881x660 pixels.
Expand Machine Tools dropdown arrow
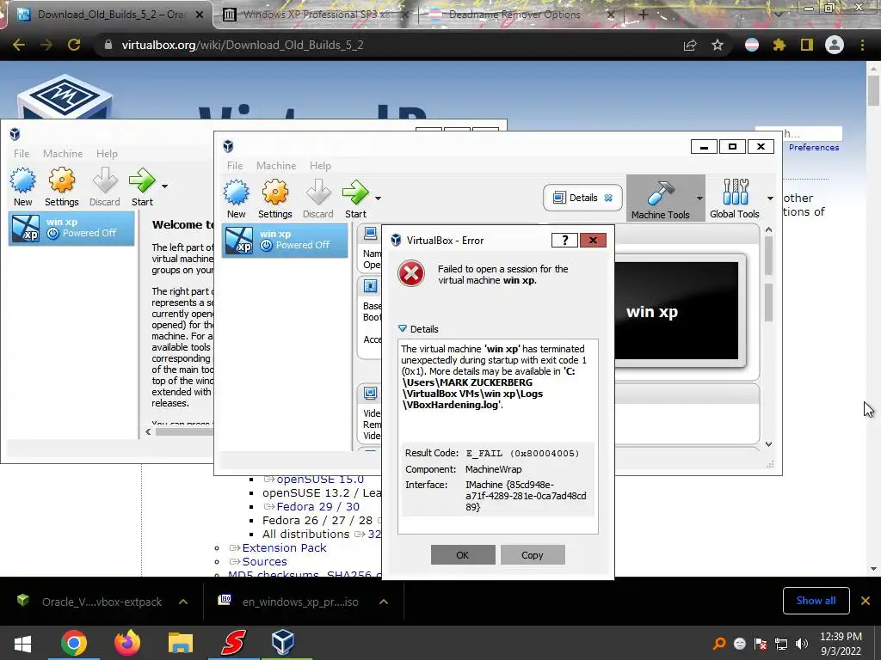pyautogui.click(x=699, y=199)
